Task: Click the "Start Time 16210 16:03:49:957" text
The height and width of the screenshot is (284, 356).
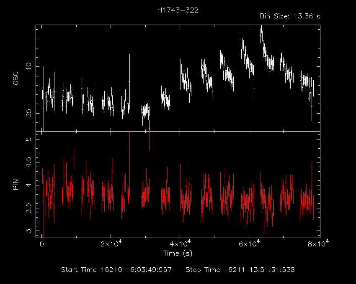Action: click(x=116, y=270)
